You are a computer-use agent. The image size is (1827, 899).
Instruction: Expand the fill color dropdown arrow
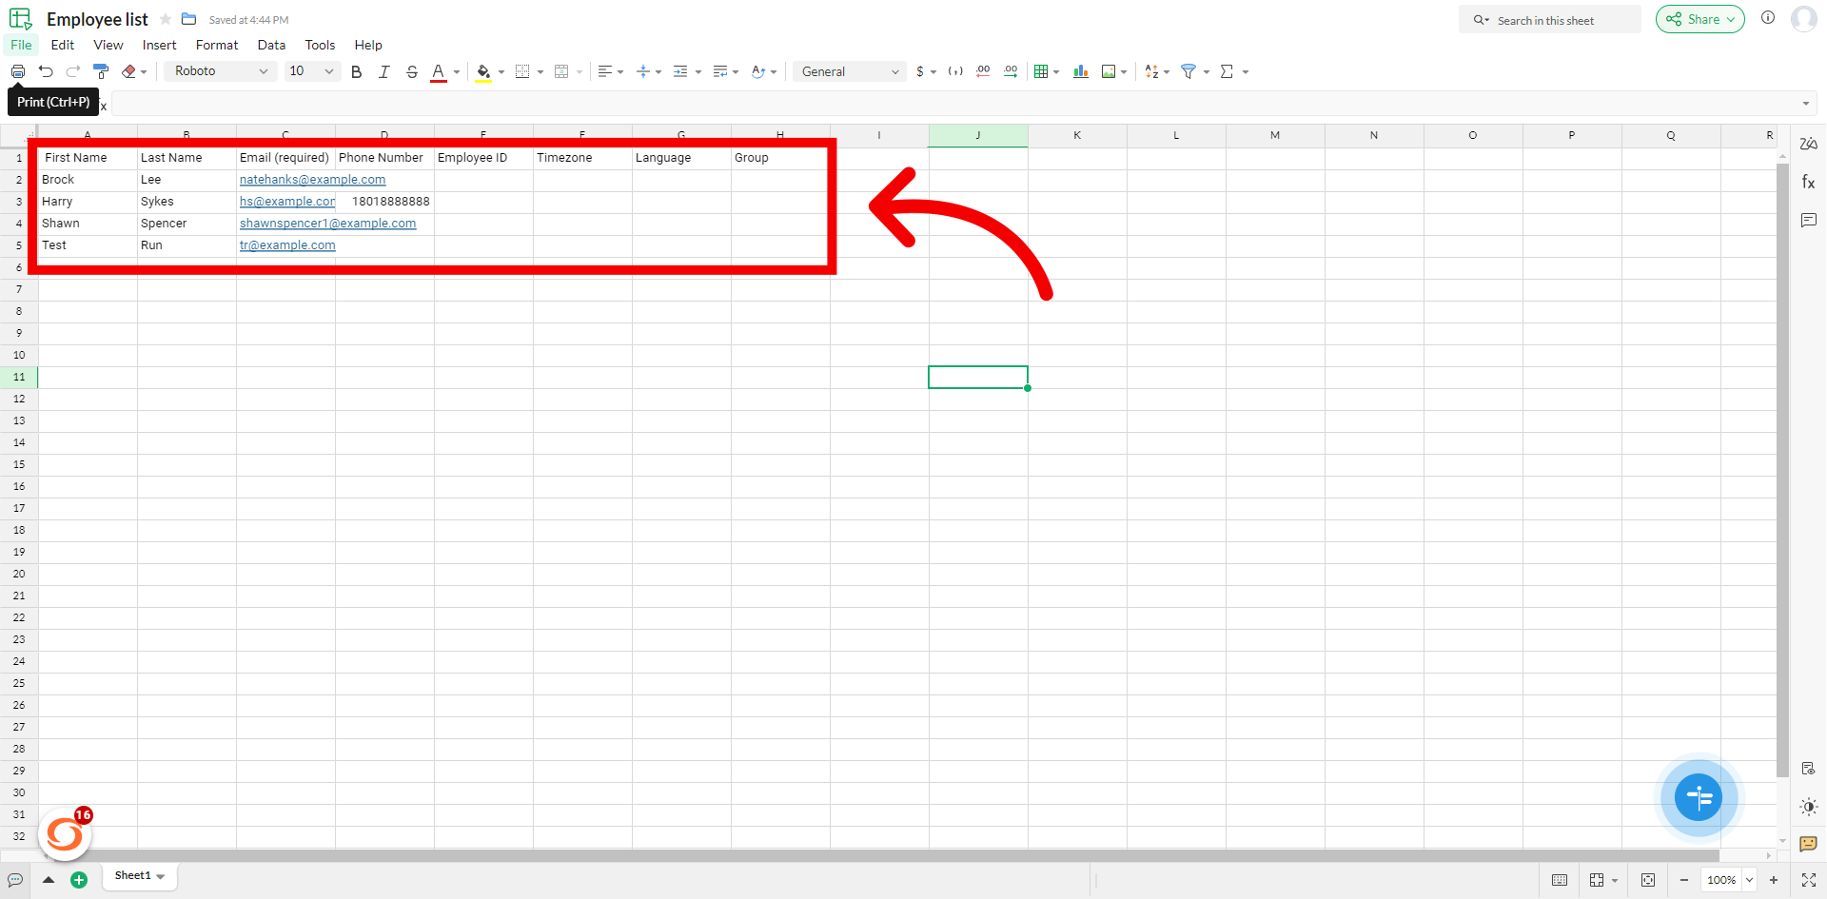click(x=501, y=71)
